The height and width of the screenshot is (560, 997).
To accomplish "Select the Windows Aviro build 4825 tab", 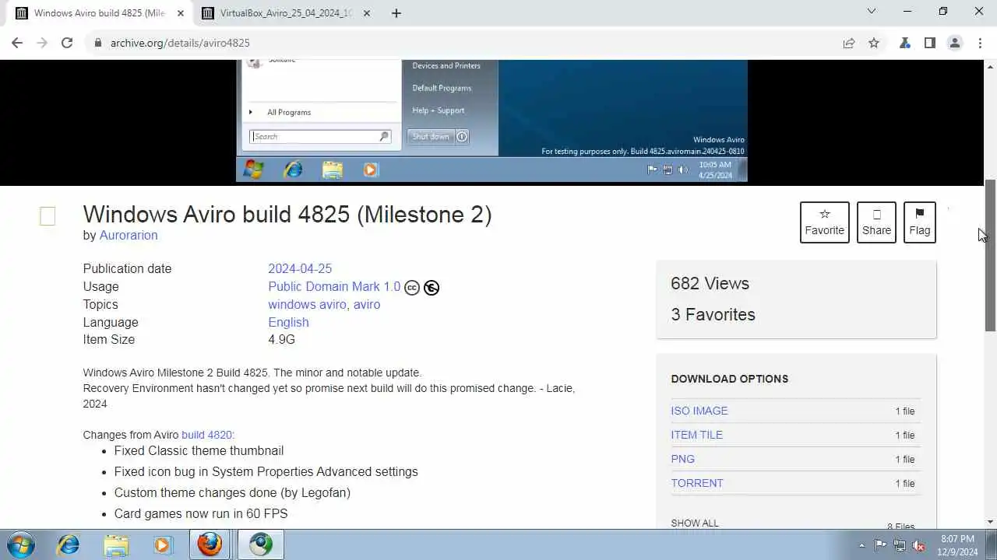I will point(100,13).
